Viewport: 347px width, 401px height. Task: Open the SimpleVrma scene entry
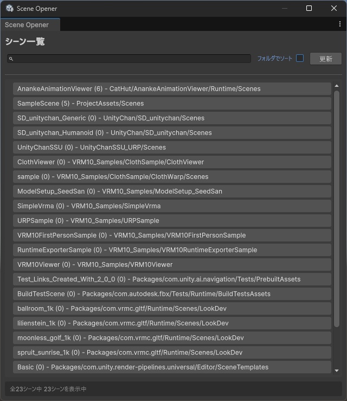click(x=172, y=206)
